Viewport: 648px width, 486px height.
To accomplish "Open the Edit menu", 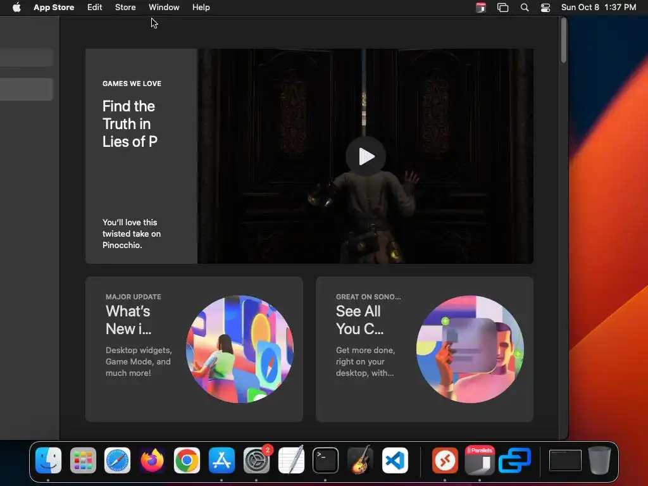I will [x=95, y=8].
